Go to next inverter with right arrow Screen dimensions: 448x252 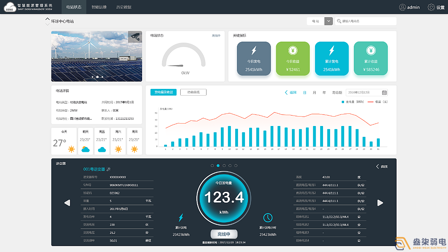[380, 203]
